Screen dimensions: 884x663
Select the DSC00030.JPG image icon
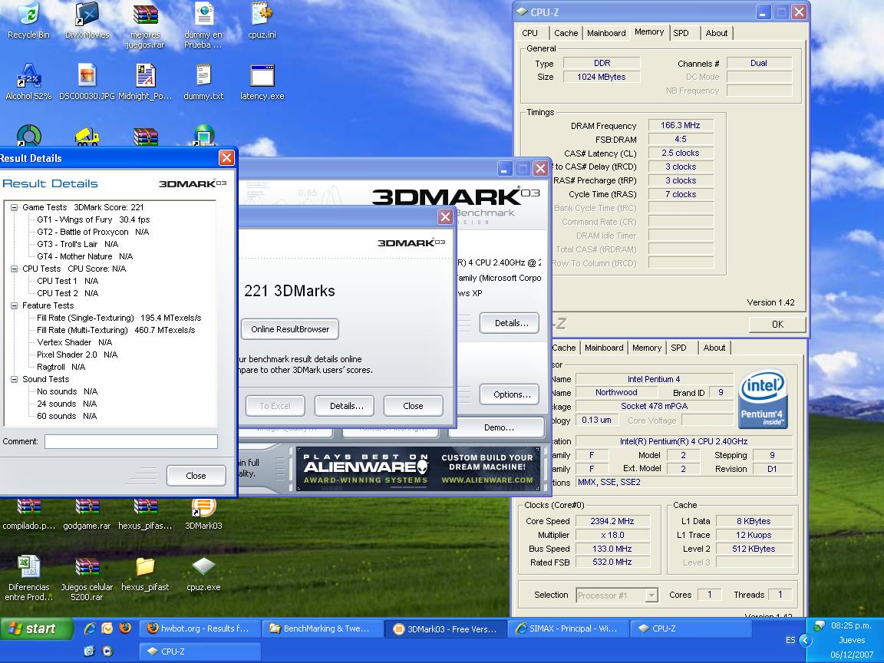(x=87, y=82)
